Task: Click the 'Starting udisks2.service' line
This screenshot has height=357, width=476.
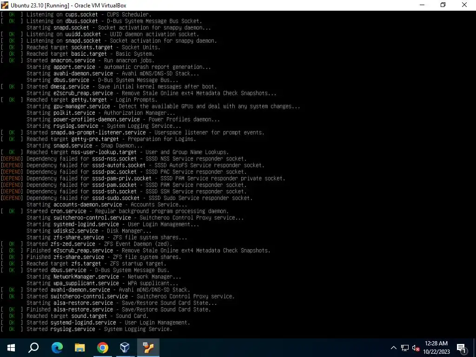Action: 89,231
